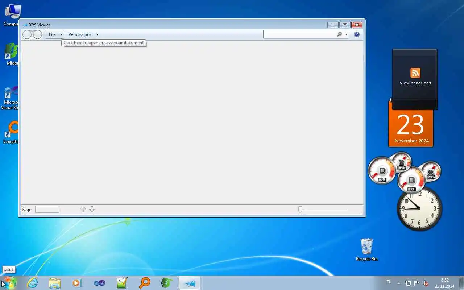Click the analog clock gadget
464x290 pixels.
(x=419, y=208)
